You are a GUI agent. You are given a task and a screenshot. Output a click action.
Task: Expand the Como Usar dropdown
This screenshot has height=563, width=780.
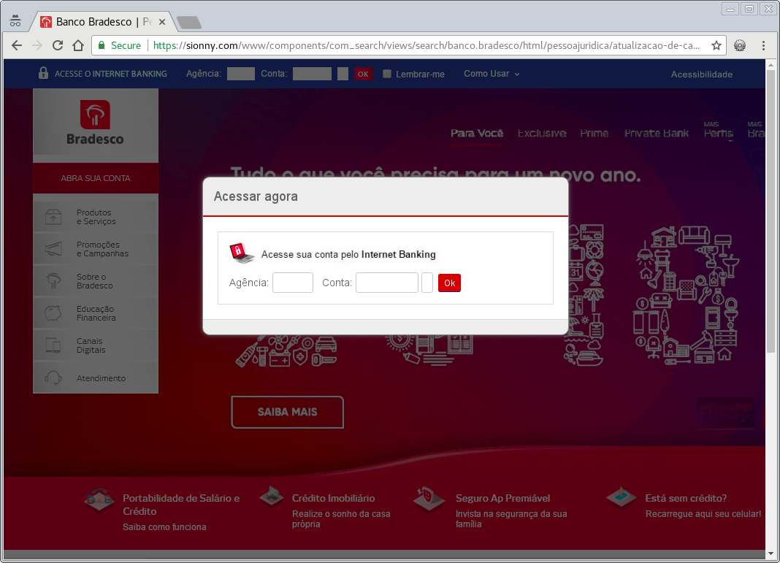point(492,74)
